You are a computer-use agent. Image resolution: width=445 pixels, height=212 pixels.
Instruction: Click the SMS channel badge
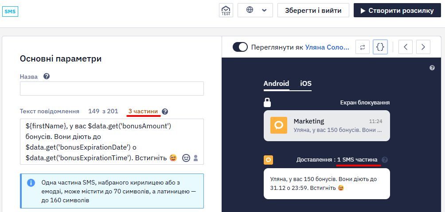pos(10,12)
